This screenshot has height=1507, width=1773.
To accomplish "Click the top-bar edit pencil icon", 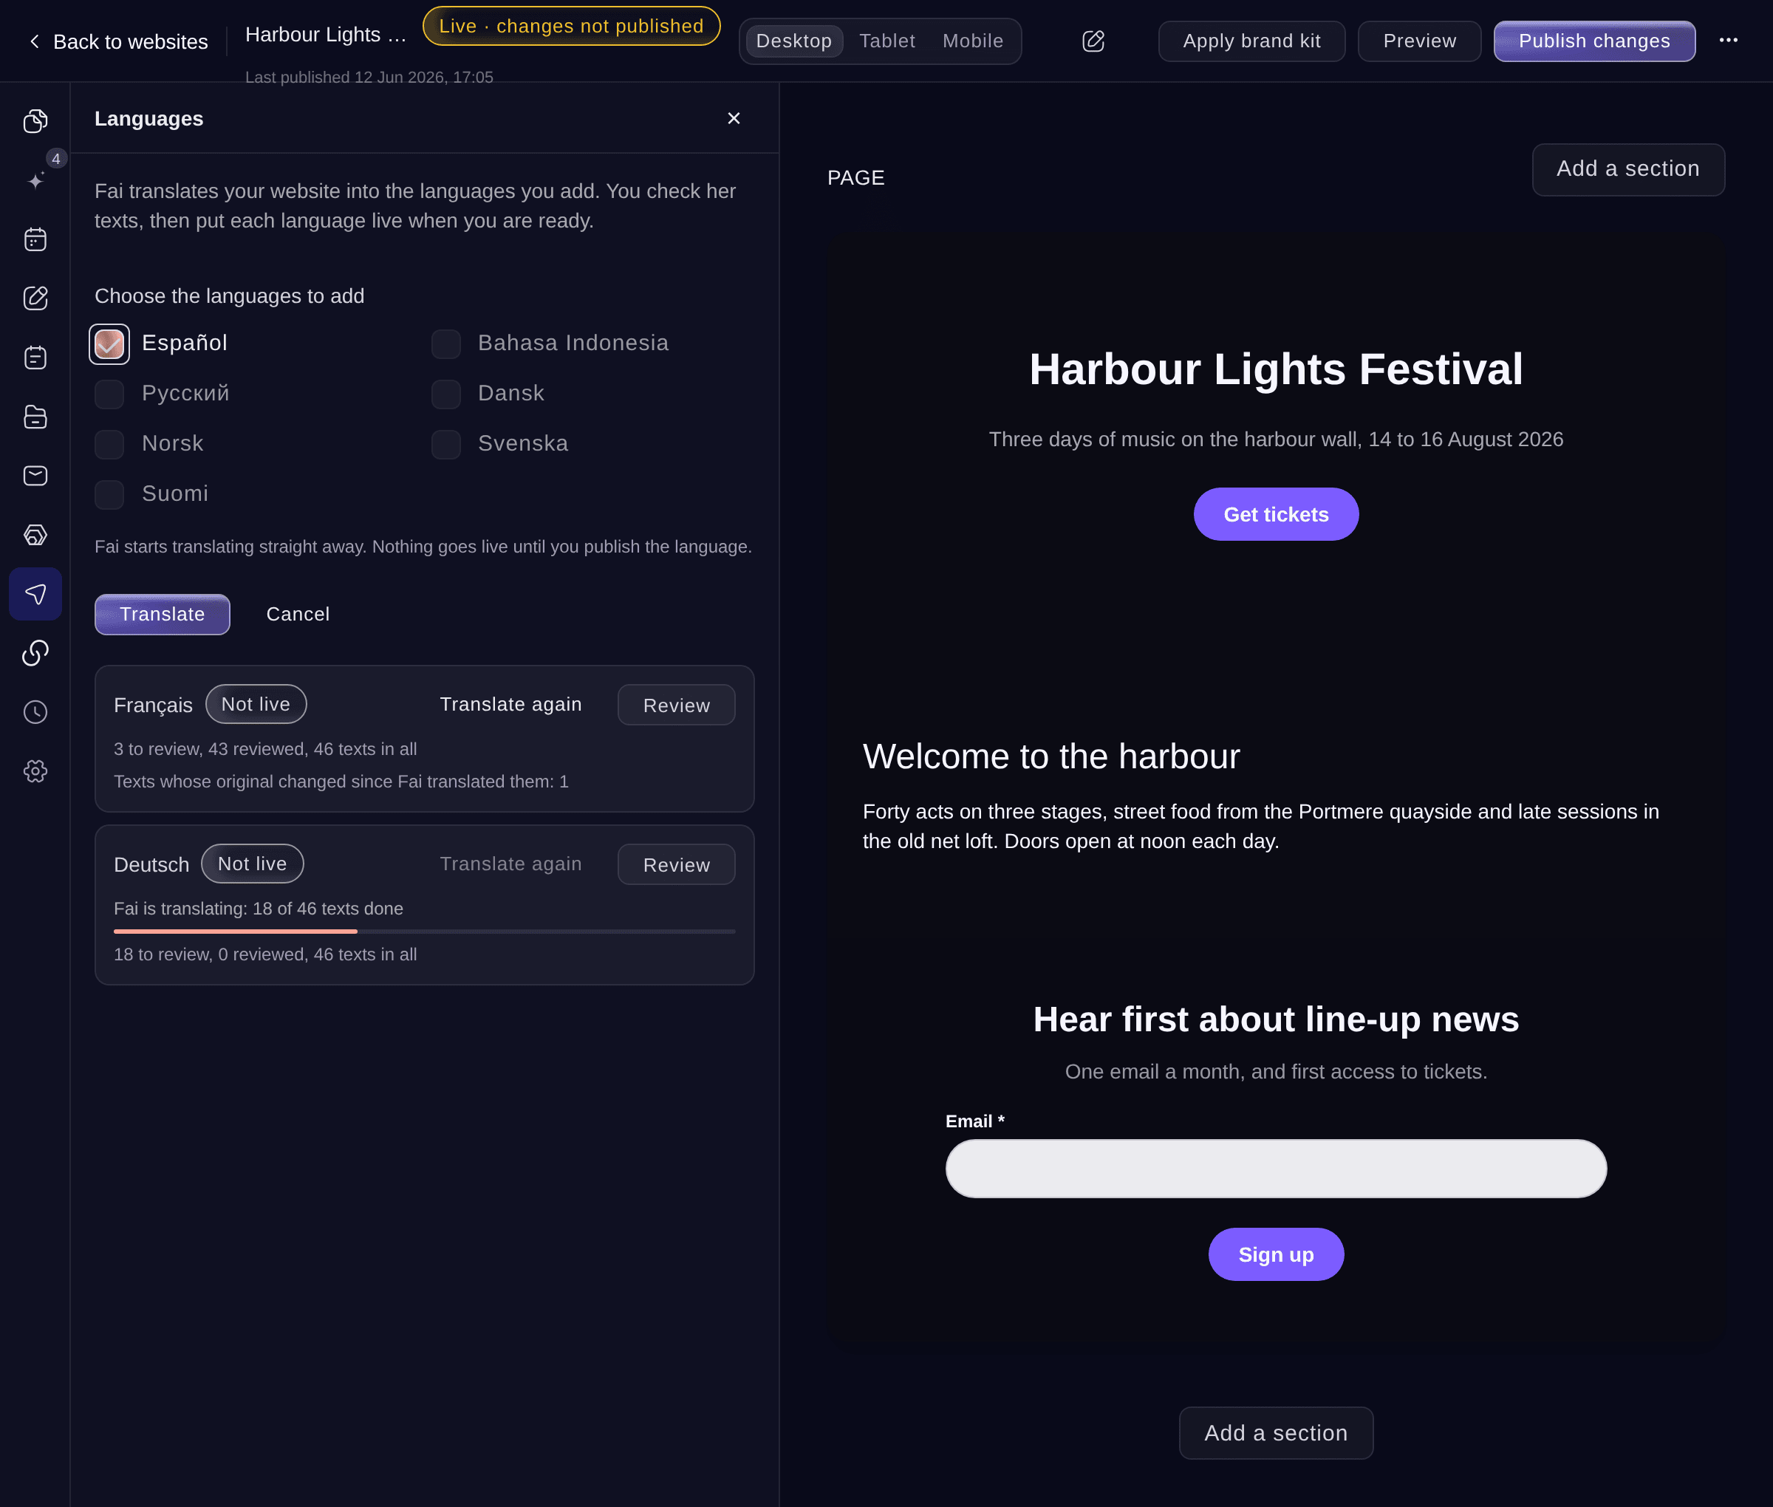I will (1093, 41).
